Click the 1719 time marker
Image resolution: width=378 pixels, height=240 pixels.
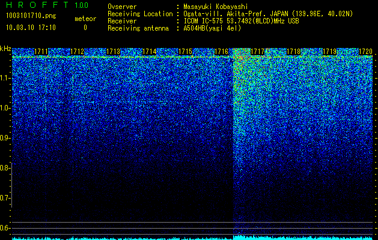click(x=329, y=52)
